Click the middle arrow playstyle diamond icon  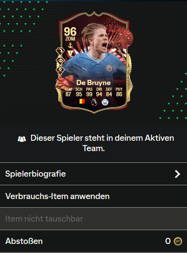click(60, 61)
